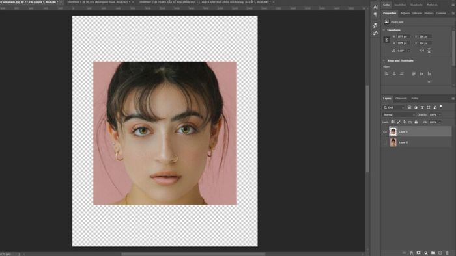Align bottom edges in the Align section
Screen dimensions: 456x256
pos(429,74)
